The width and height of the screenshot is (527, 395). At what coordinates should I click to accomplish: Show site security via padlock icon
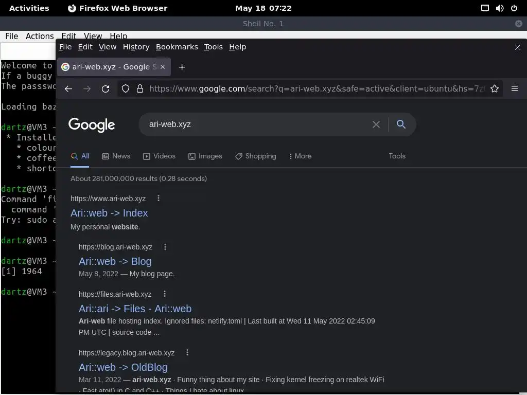140,88
